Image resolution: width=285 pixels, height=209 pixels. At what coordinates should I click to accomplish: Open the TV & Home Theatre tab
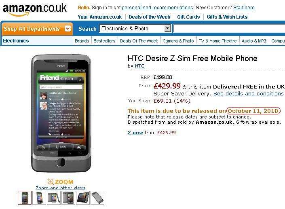click(217, 41)
